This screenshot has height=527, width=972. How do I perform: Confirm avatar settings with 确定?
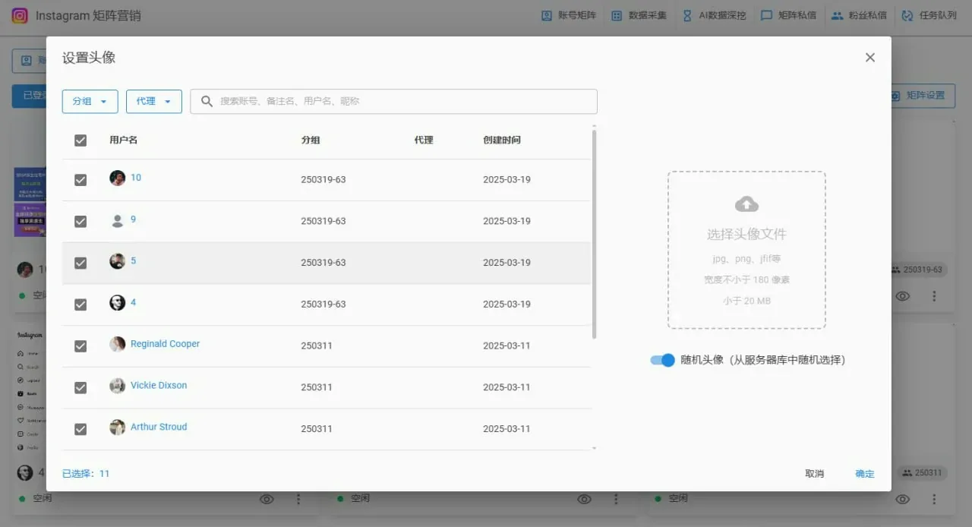(x=863, y=473)
